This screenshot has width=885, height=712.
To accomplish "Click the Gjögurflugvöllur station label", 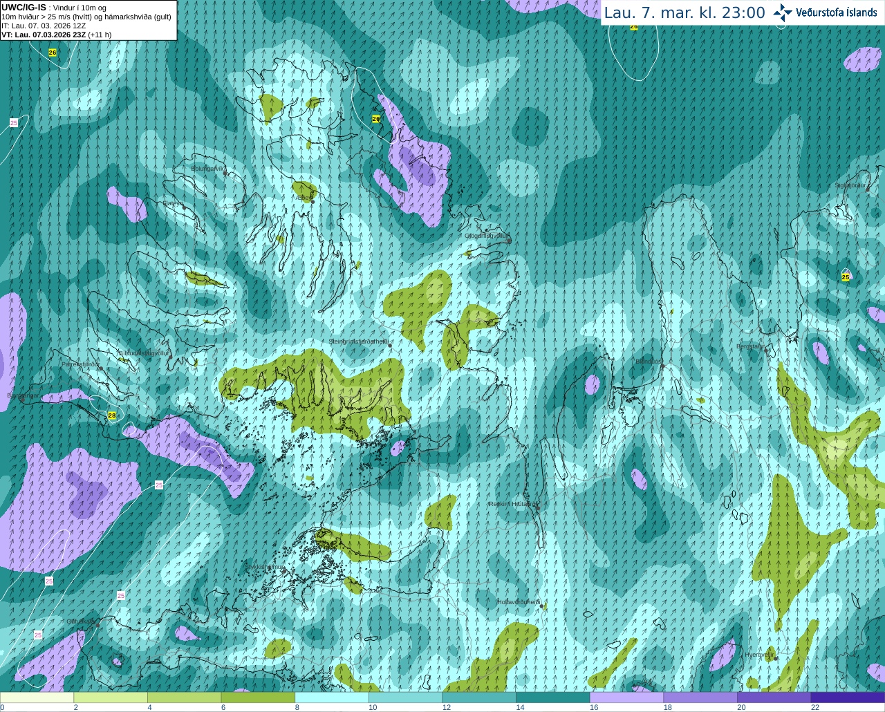I will pyautogui.click(x=486, y=236).
